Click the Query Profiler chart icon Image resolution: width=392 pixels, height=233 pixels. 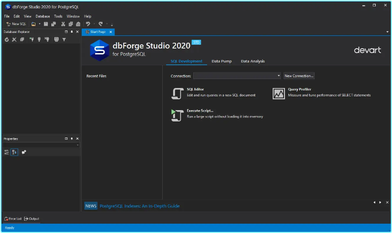tap(279, 93)
